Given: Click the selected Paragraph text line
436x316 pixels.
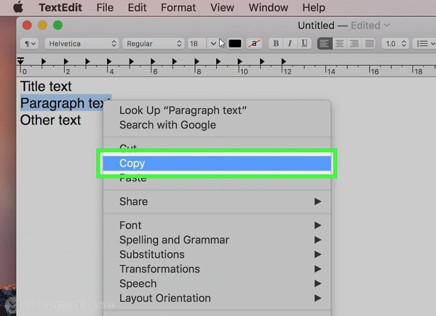Looking at the screenshot, I should pos(65,103).
